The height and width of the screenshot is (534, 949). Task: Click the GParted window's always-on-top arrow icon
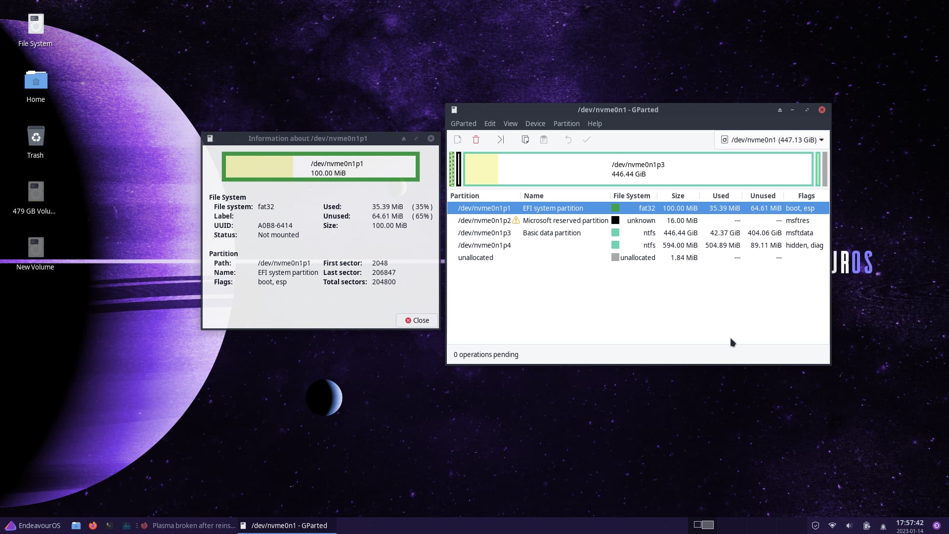[x=780, y=110]
